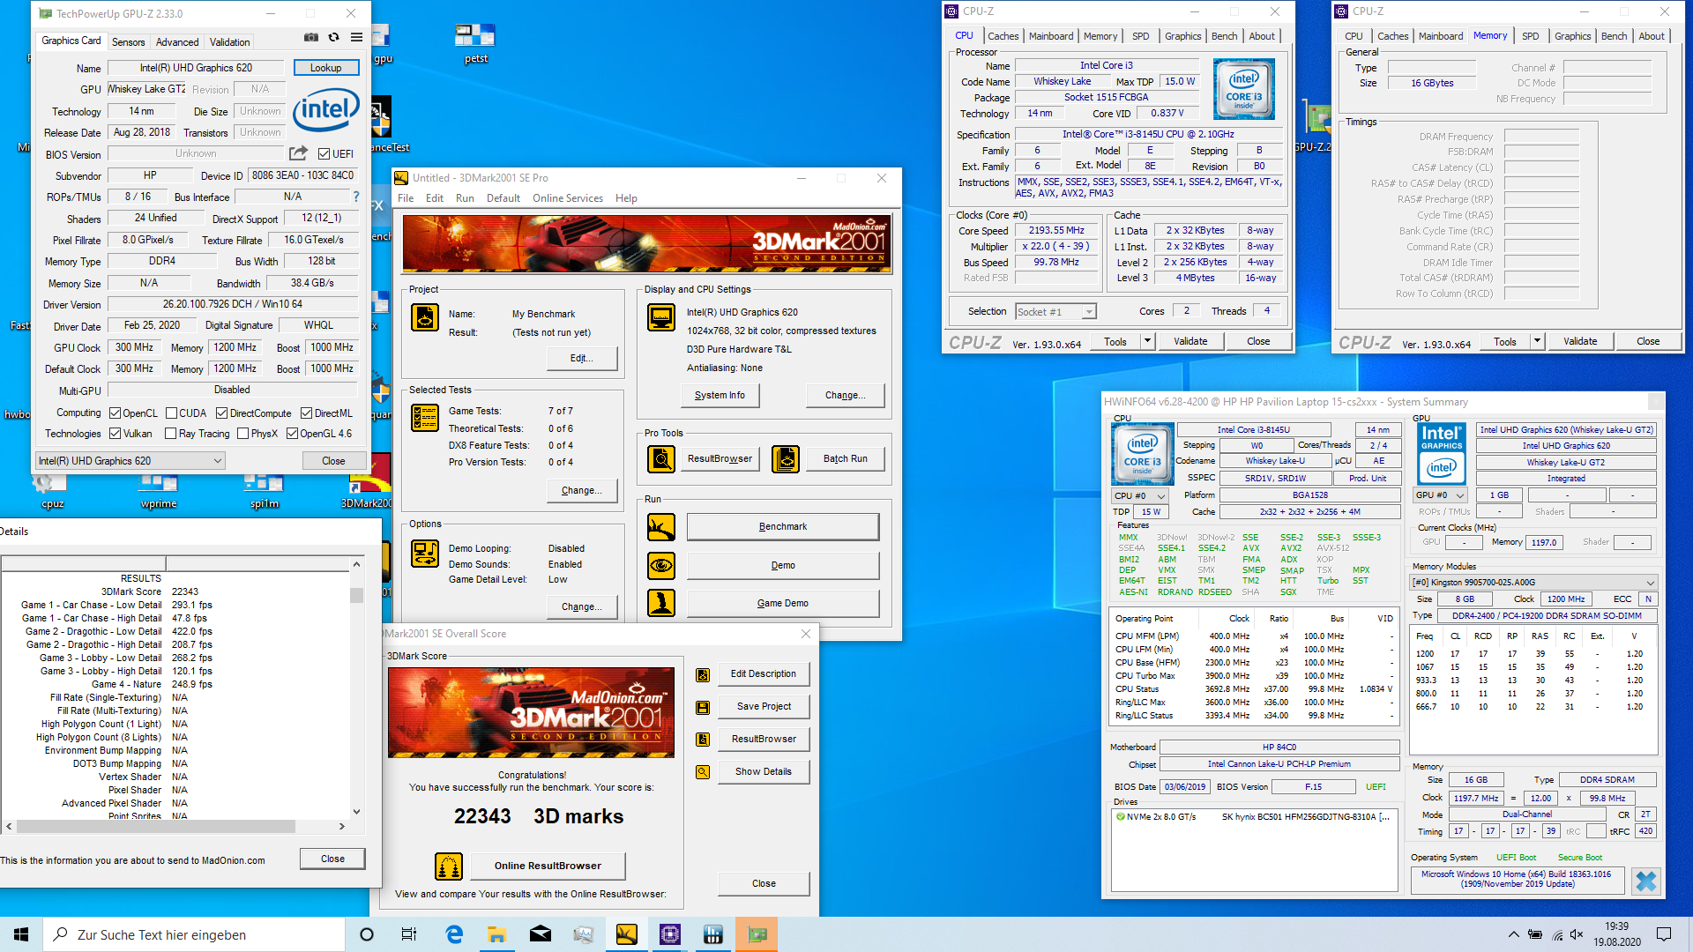Click the Batch Run icon
Image resolution: width=1693 pixels, height=952 pixels.
(x=786, y=458)
